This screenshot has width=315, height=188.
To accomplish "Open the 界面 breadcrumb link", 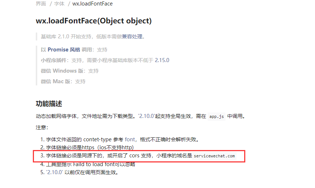I will click(41, 4).
